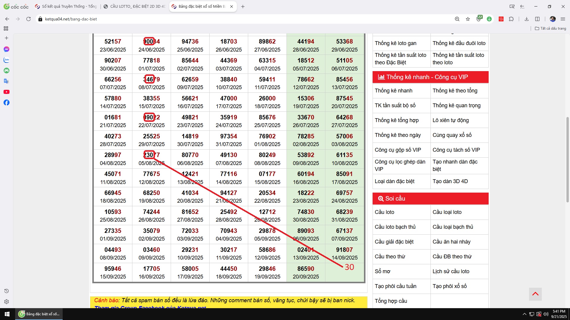
Task: Click the Google Translate sidebar icon
Action: (7, 81)
